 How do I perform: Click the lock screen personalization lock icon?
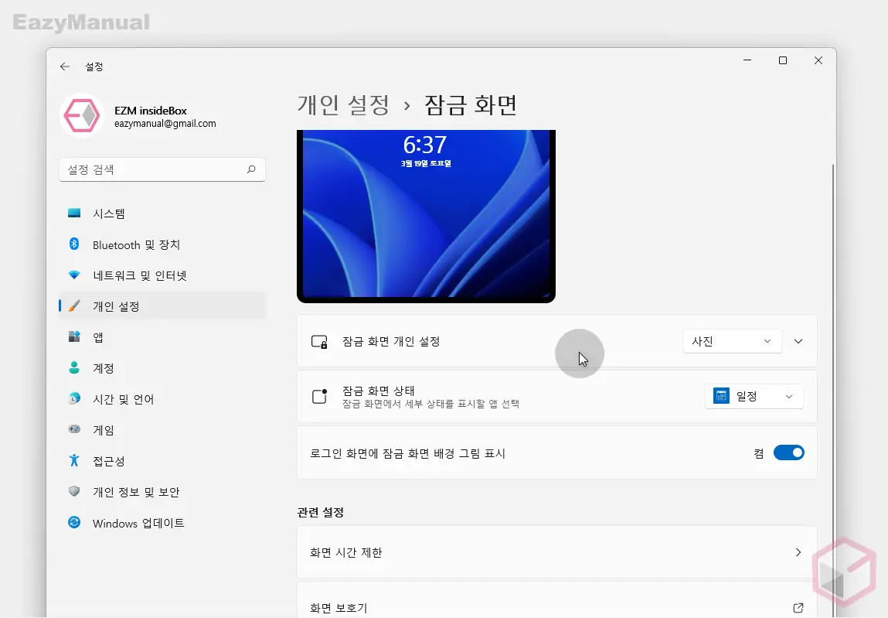click(319, 341)
